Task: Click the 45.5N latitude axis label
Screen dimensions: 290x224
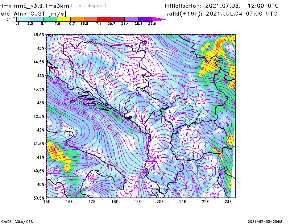Action: [39, 35]
